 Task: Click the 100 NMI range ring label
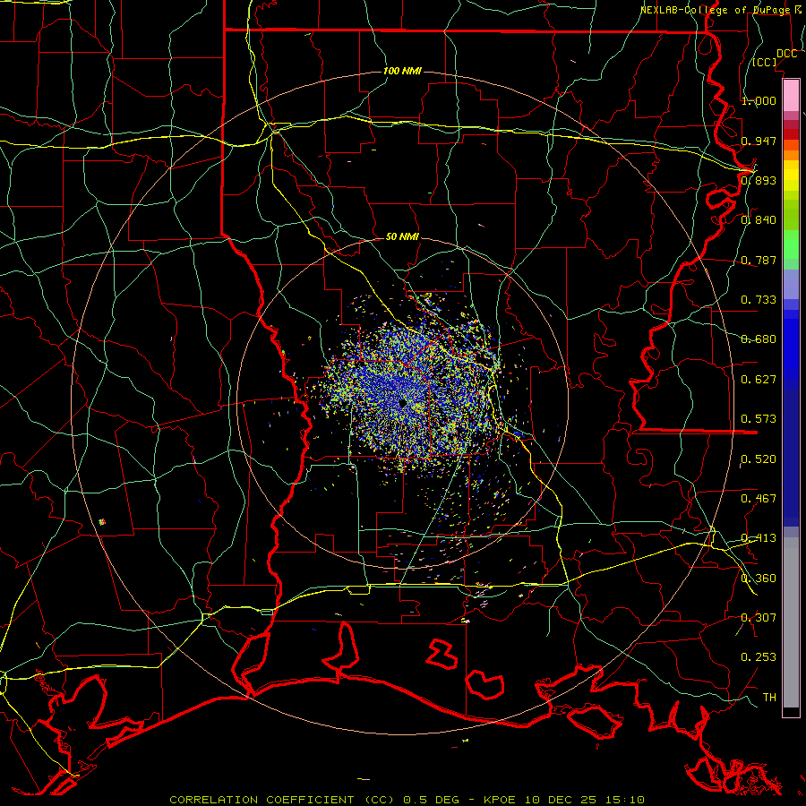(402, 71)
